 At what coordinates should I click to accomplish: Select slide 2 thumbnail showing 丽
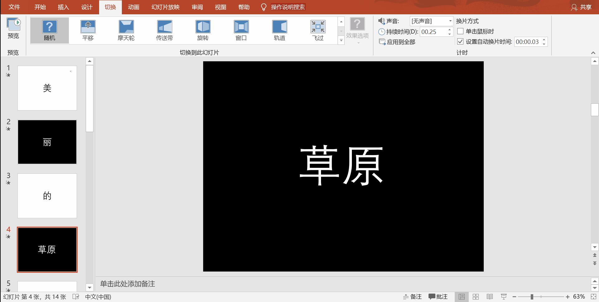47,142
